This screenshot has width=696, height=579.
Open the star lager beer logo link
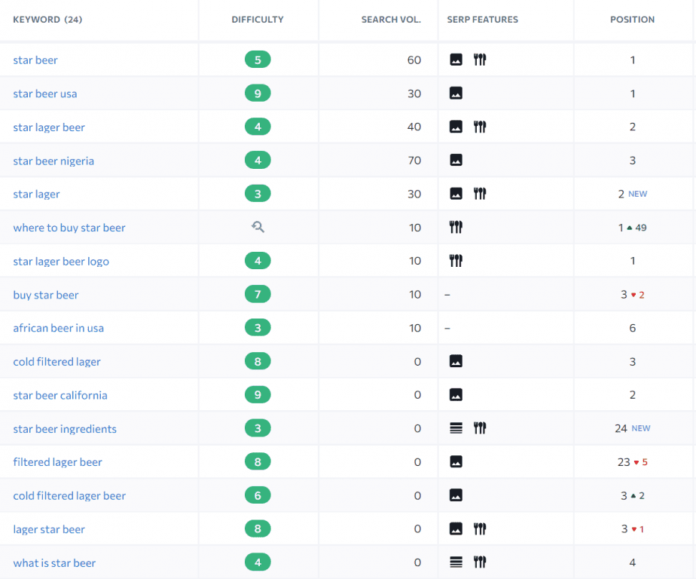click(61, 262)
